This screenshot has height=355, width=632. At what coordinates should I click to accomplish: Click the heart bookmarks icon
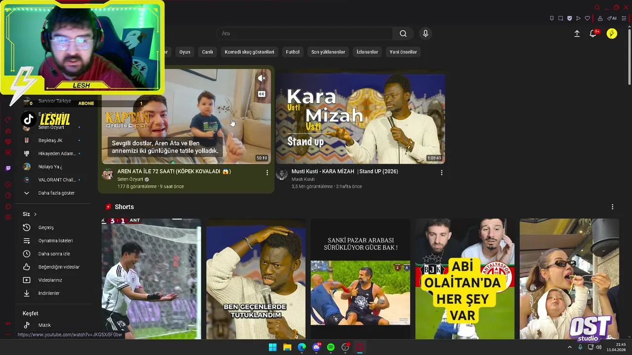point(588,18)
